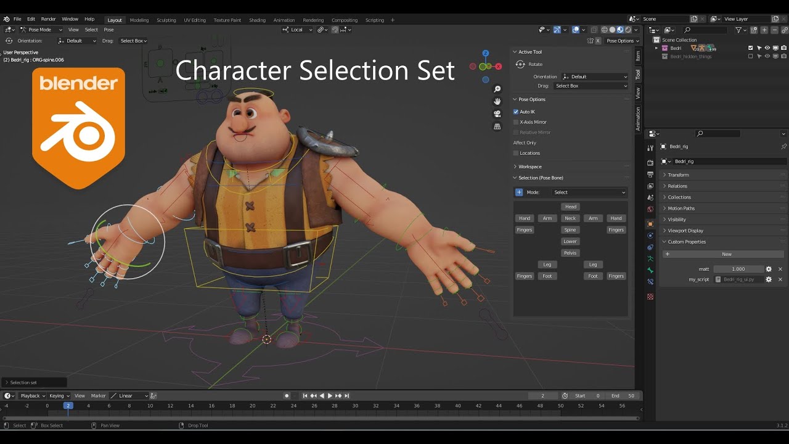
Task: Switch to the Sculpting workspace tab
Action: click(x=166, y=20)
